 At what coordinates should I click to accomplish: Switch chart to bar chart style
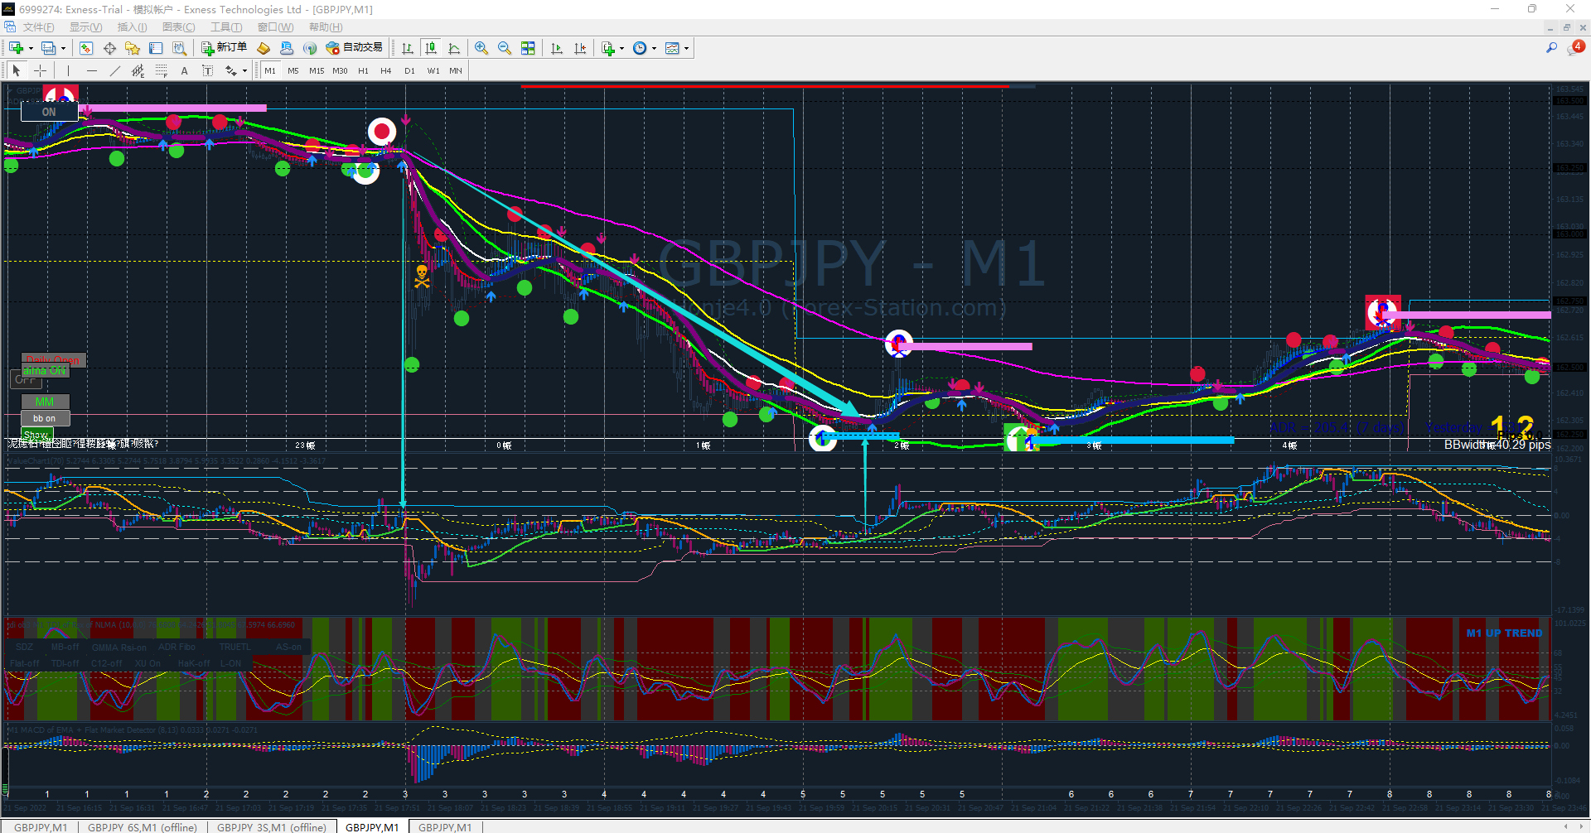point(408,48)
